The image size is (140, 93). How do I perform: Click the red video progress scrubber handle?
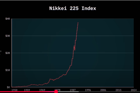coord(56,91)
